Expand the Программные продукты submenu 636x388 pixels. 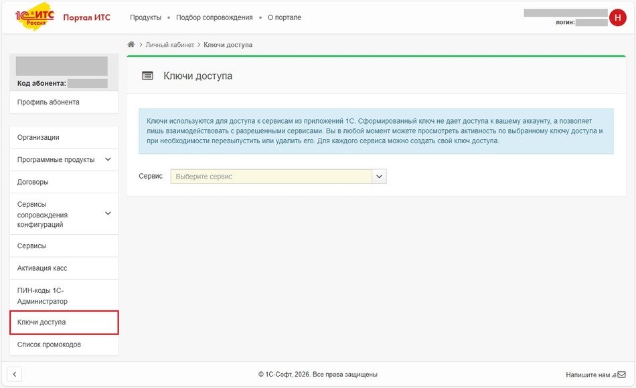[x=108, y=159]
